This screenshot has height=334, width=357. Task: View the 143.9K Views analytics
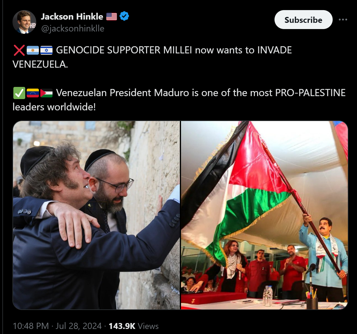tap(134, 326)
